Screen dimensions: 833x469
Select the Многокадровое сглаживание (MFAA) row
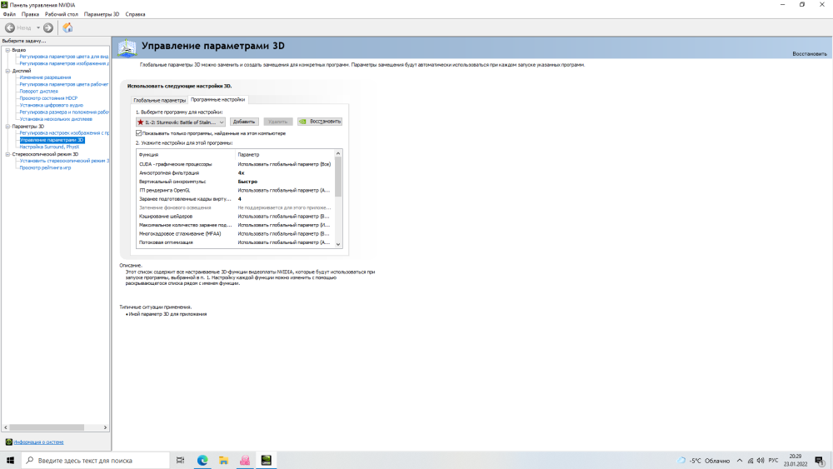click(x=236, y=234)
